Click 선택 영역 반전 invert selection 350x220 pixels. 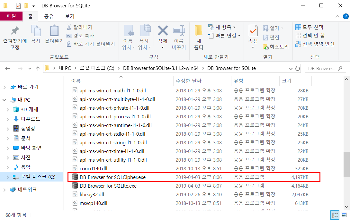pyautogui.click(x=315, y=44)
